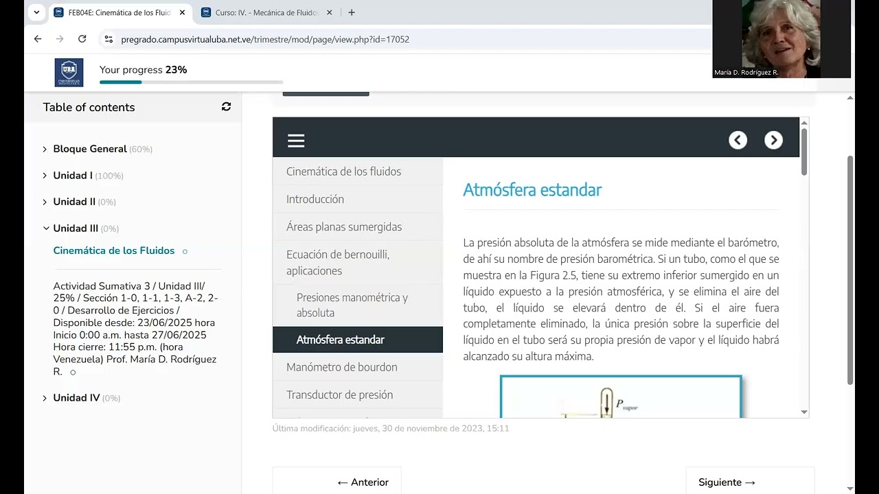
Task: Collapse the Unidad III section
Action: point(46,228)
